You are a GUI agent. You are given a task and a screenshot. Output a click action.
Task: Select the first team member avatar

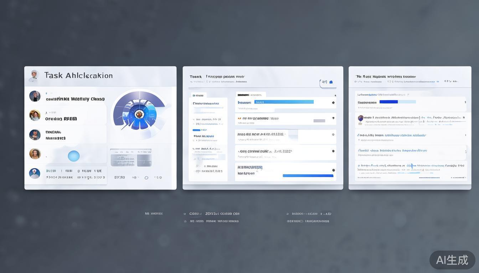pos(35,96)
